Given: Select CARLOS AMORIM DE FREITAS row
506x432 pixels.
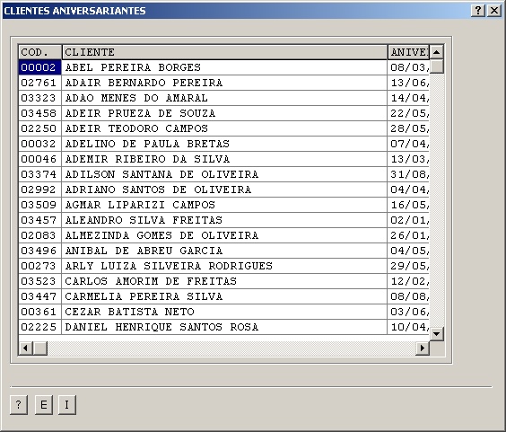Looking at the screenshot, I should 224,281.
